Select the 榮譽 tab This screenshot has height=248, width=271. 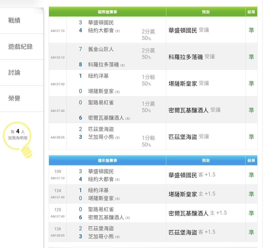coord(14,99)
